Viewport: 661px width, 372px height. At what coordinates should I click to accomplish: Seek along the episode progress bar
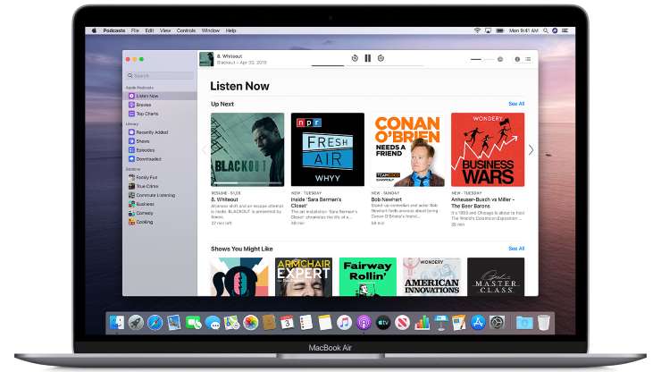pyautogui.click(x=367, y=66)
